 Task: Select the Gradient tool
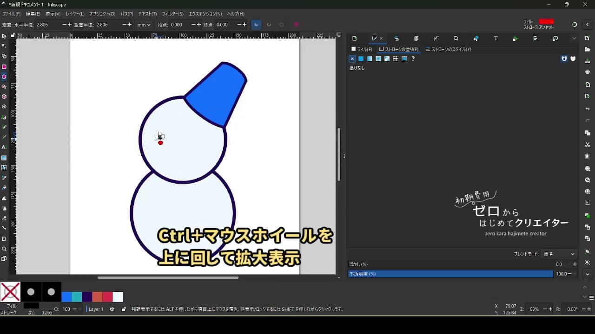[4, 158]
